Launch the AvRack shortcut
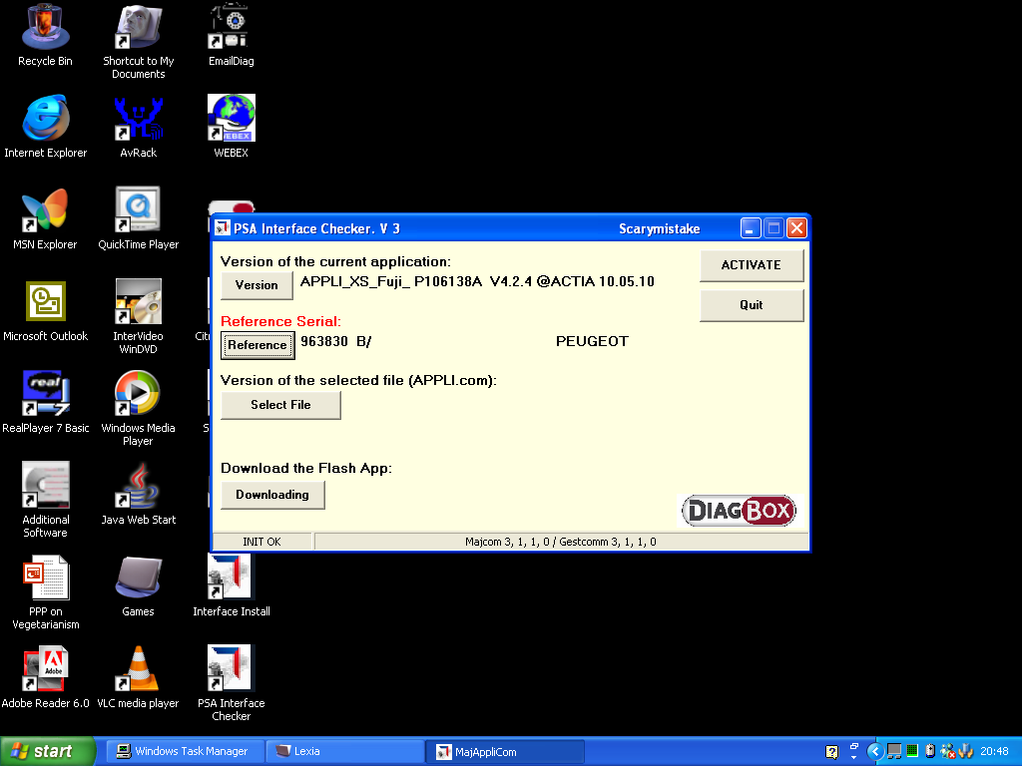Image resolution: width=1022 pixels, height=766 pixels. (138, 127)
